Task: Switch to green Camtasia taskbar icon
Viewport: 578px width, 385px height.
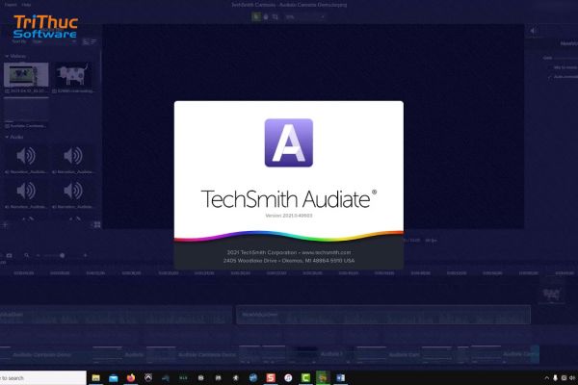Action: [x=305, y=378]
